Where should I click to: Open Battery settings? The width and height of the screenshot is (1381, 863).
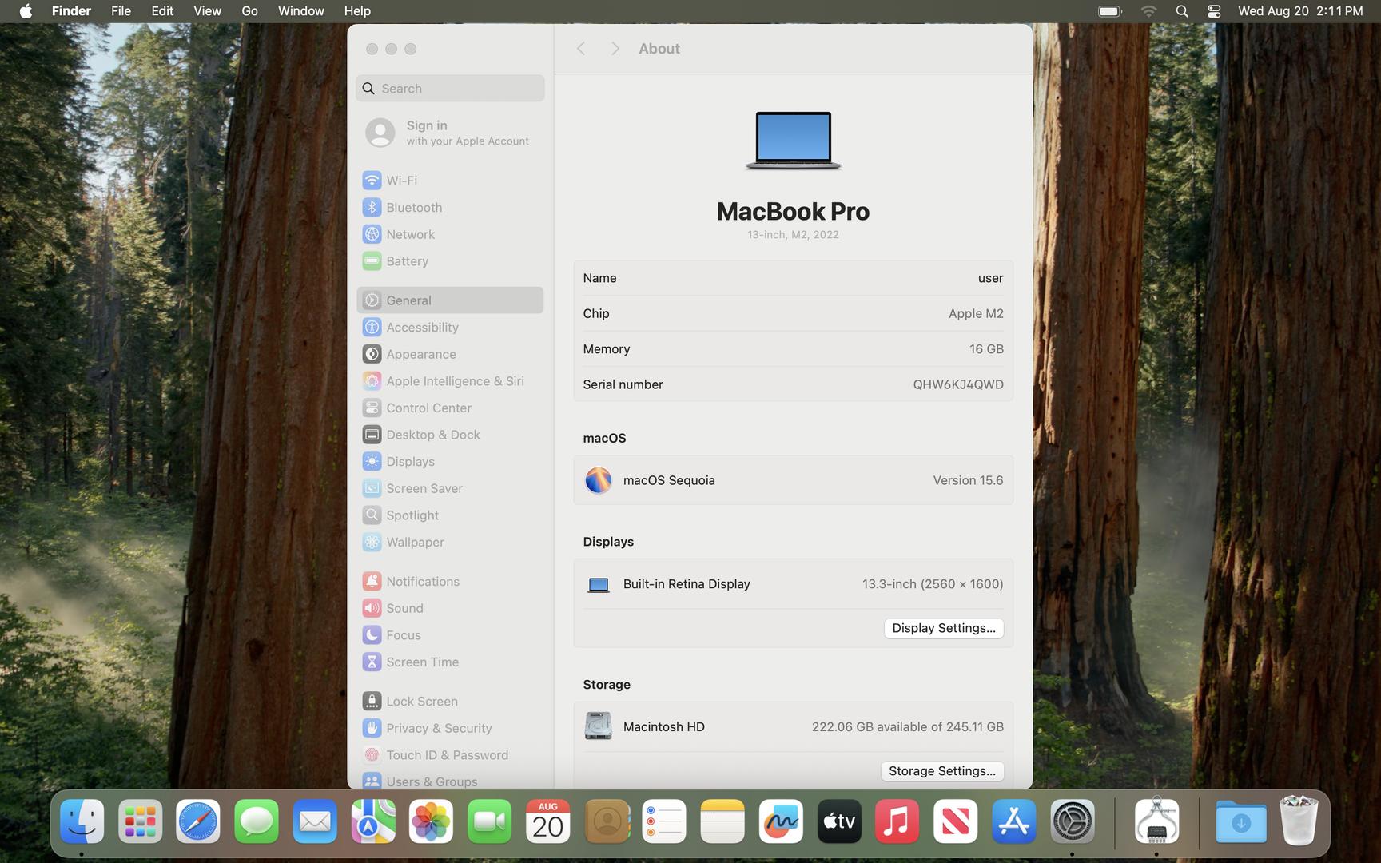[x=450, y=261]
